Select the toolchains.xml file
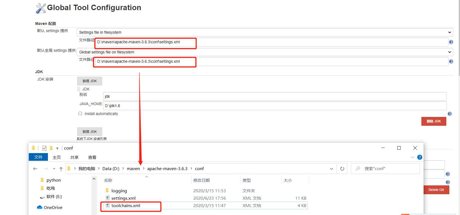The width and height of the screenshot is (460, 215). (126, 206)
